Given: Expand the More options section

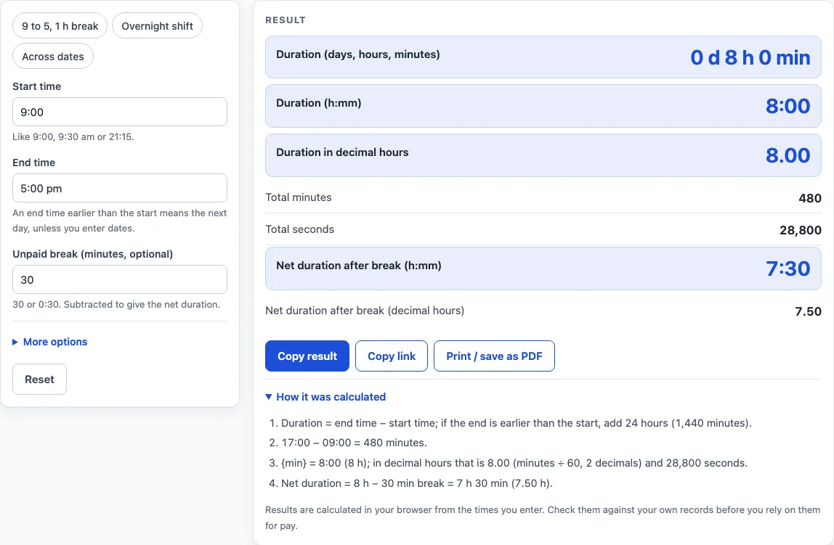Looking at the screenshot, I should 50,342.
